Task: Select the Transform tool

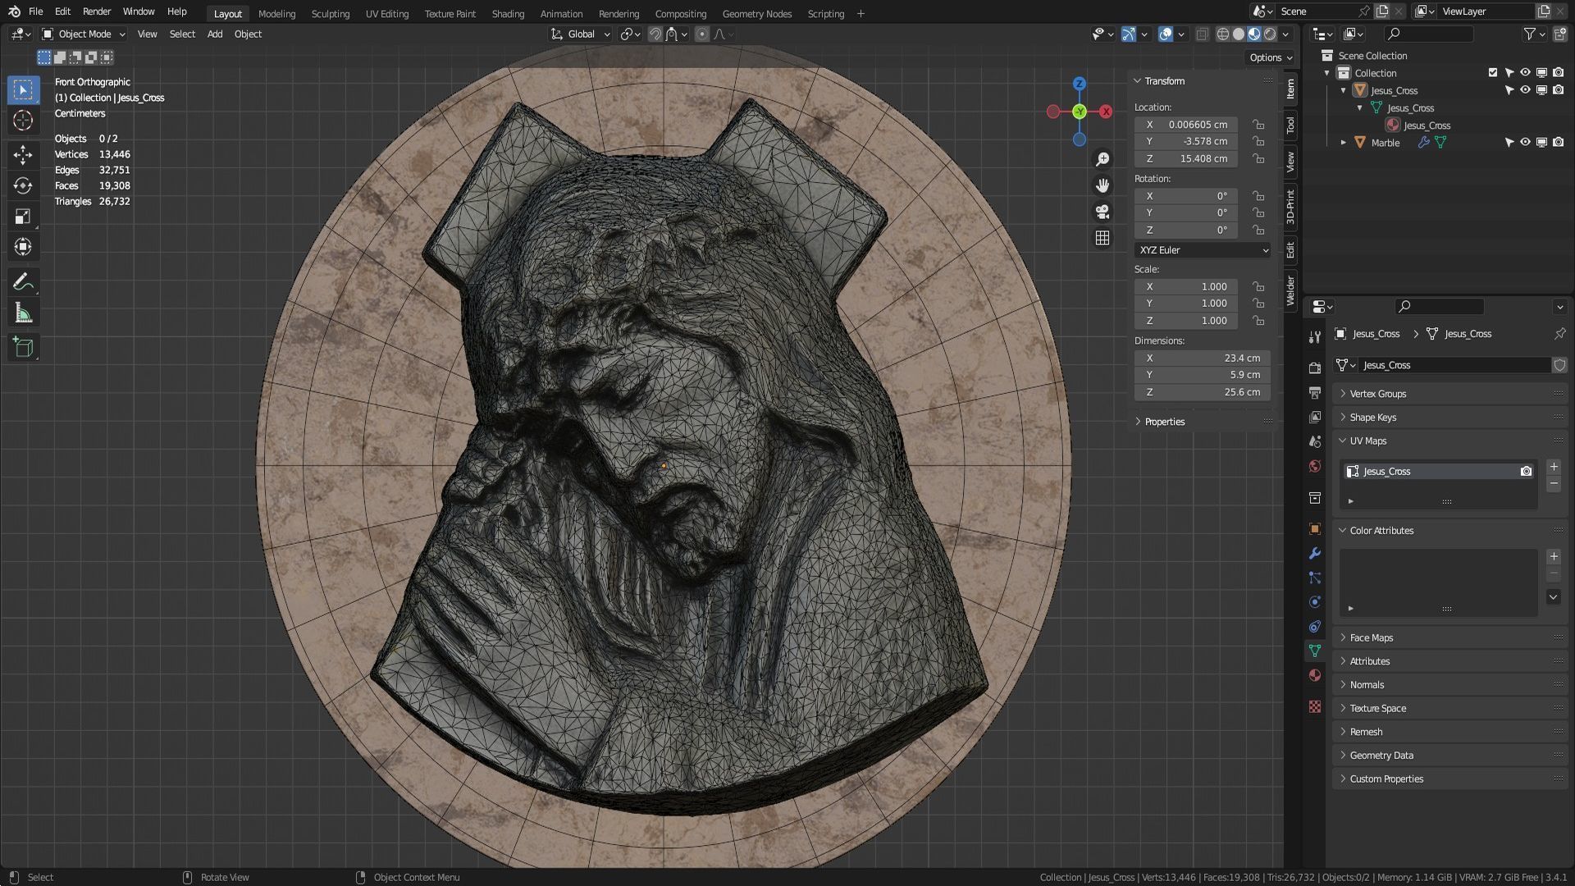Action: [x=23, y=247]
